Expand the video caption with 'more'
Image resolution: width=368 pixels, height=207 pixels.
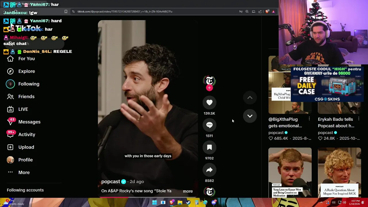click(x=188, y=191)
